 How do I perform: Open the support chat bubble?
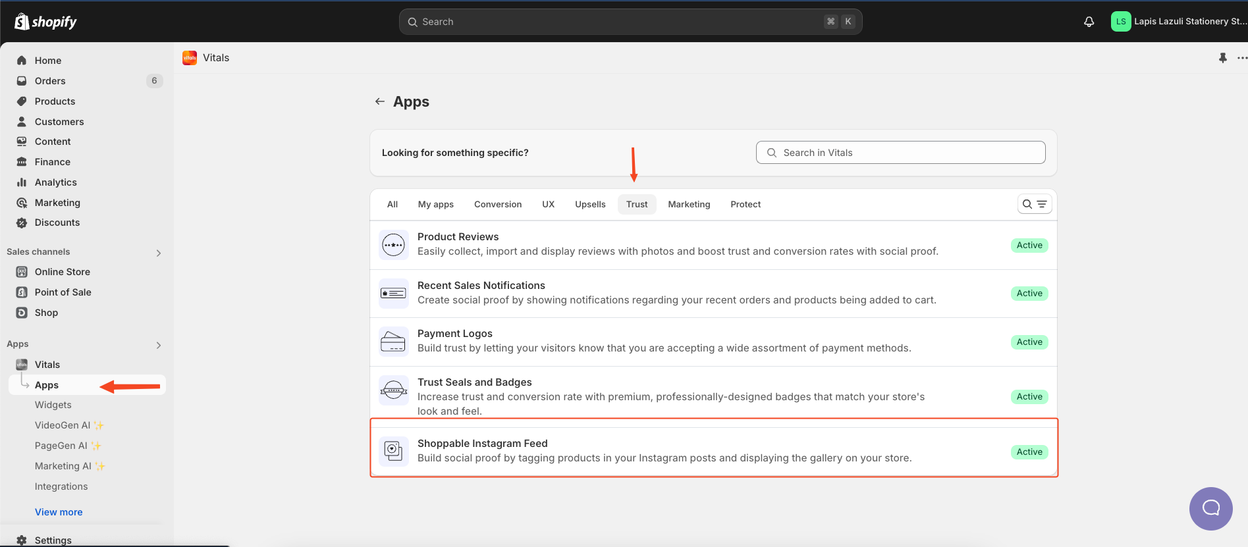pyautogui.click(x=1211, y=509)
